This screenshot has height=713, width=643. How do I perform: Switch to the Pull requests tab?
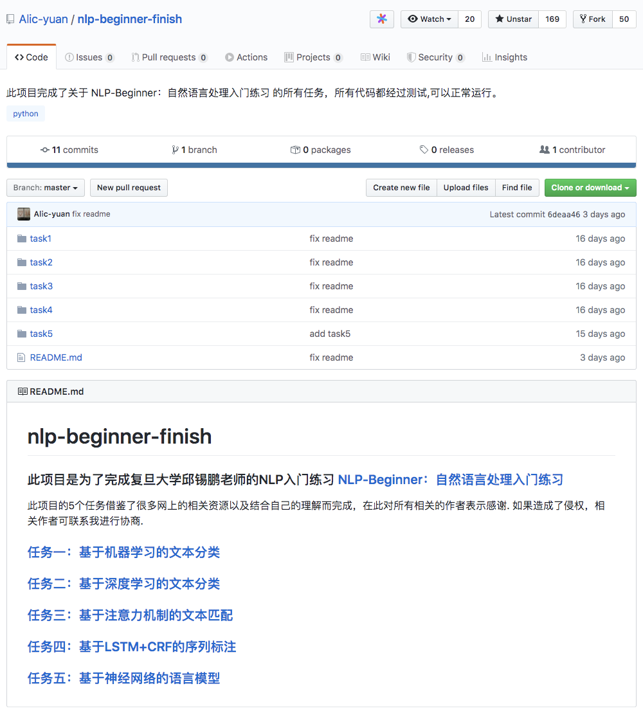169,57
